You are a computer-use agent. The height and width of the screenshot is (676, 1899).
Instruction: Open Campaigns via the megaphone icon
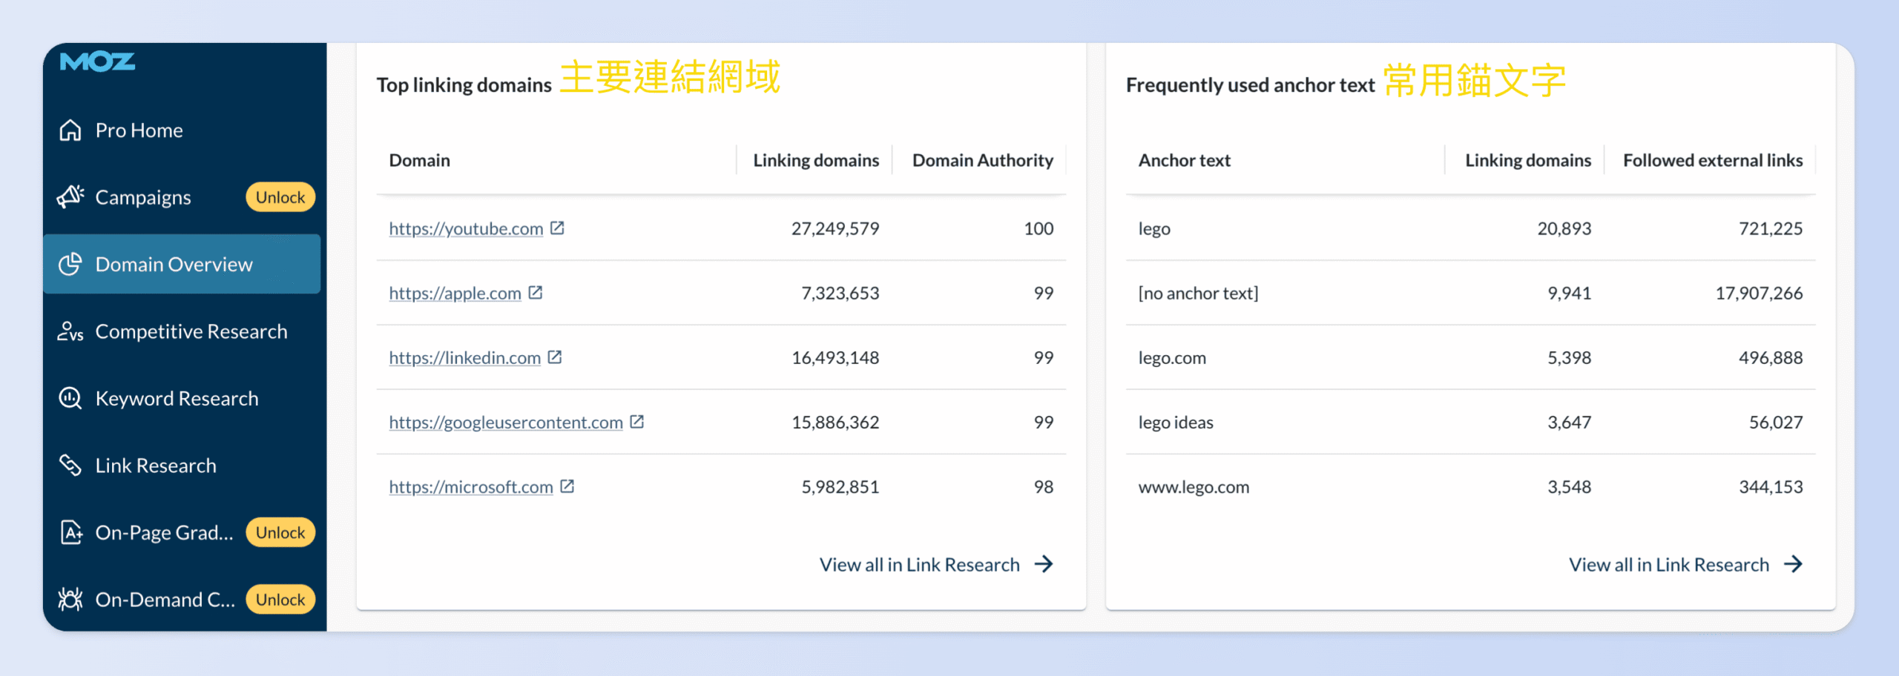coord(69,196)
